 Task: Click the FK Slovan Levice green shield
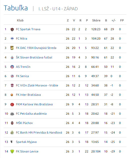pos(12,151)
